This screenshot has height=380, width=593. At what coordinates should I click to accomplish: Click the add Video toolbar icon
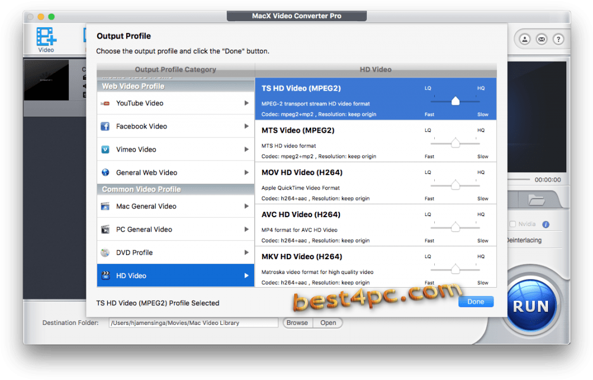coord(46,39)
